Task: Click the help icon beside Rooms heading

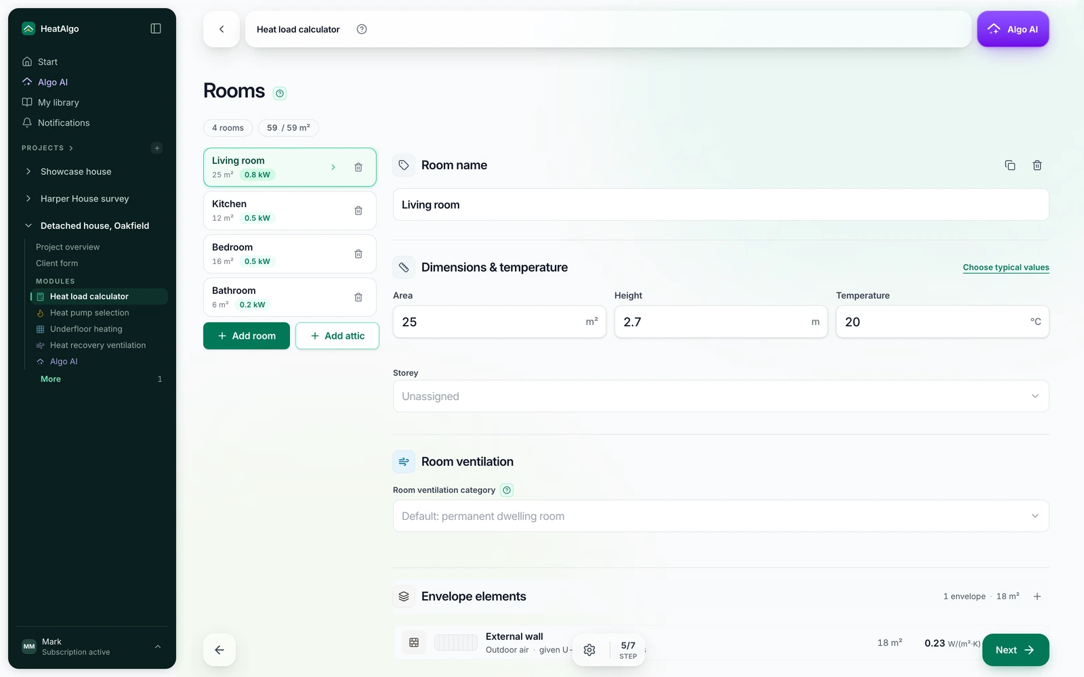Action: click(x=280, y=93)
